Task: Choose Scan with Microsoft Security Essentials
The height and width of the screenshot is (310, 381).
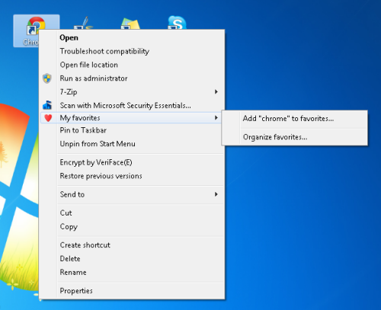Action: click(x=132, y=105)
